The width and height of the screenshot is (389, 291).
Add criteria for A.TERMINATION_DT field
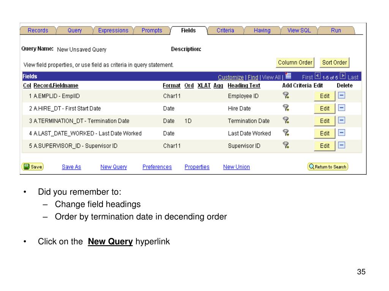click(286, 120)
